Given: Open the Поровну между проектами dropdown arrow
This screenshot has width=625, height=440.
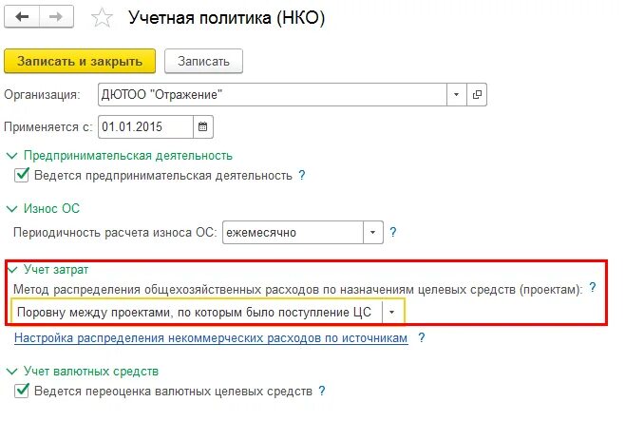Looking at the screenshot, I should click(392, 312).
